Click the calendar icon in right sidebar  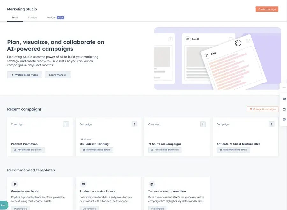click(284, 119)
